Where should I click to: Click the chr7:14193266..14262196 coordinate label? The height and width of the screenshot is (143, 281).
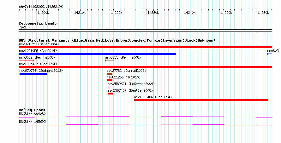tap(41, 7)
